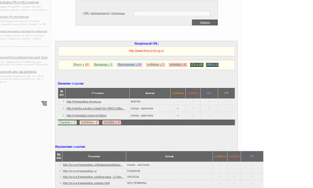313x188 pixels.
Task: Click the URL input field
Action: (172, 14)
